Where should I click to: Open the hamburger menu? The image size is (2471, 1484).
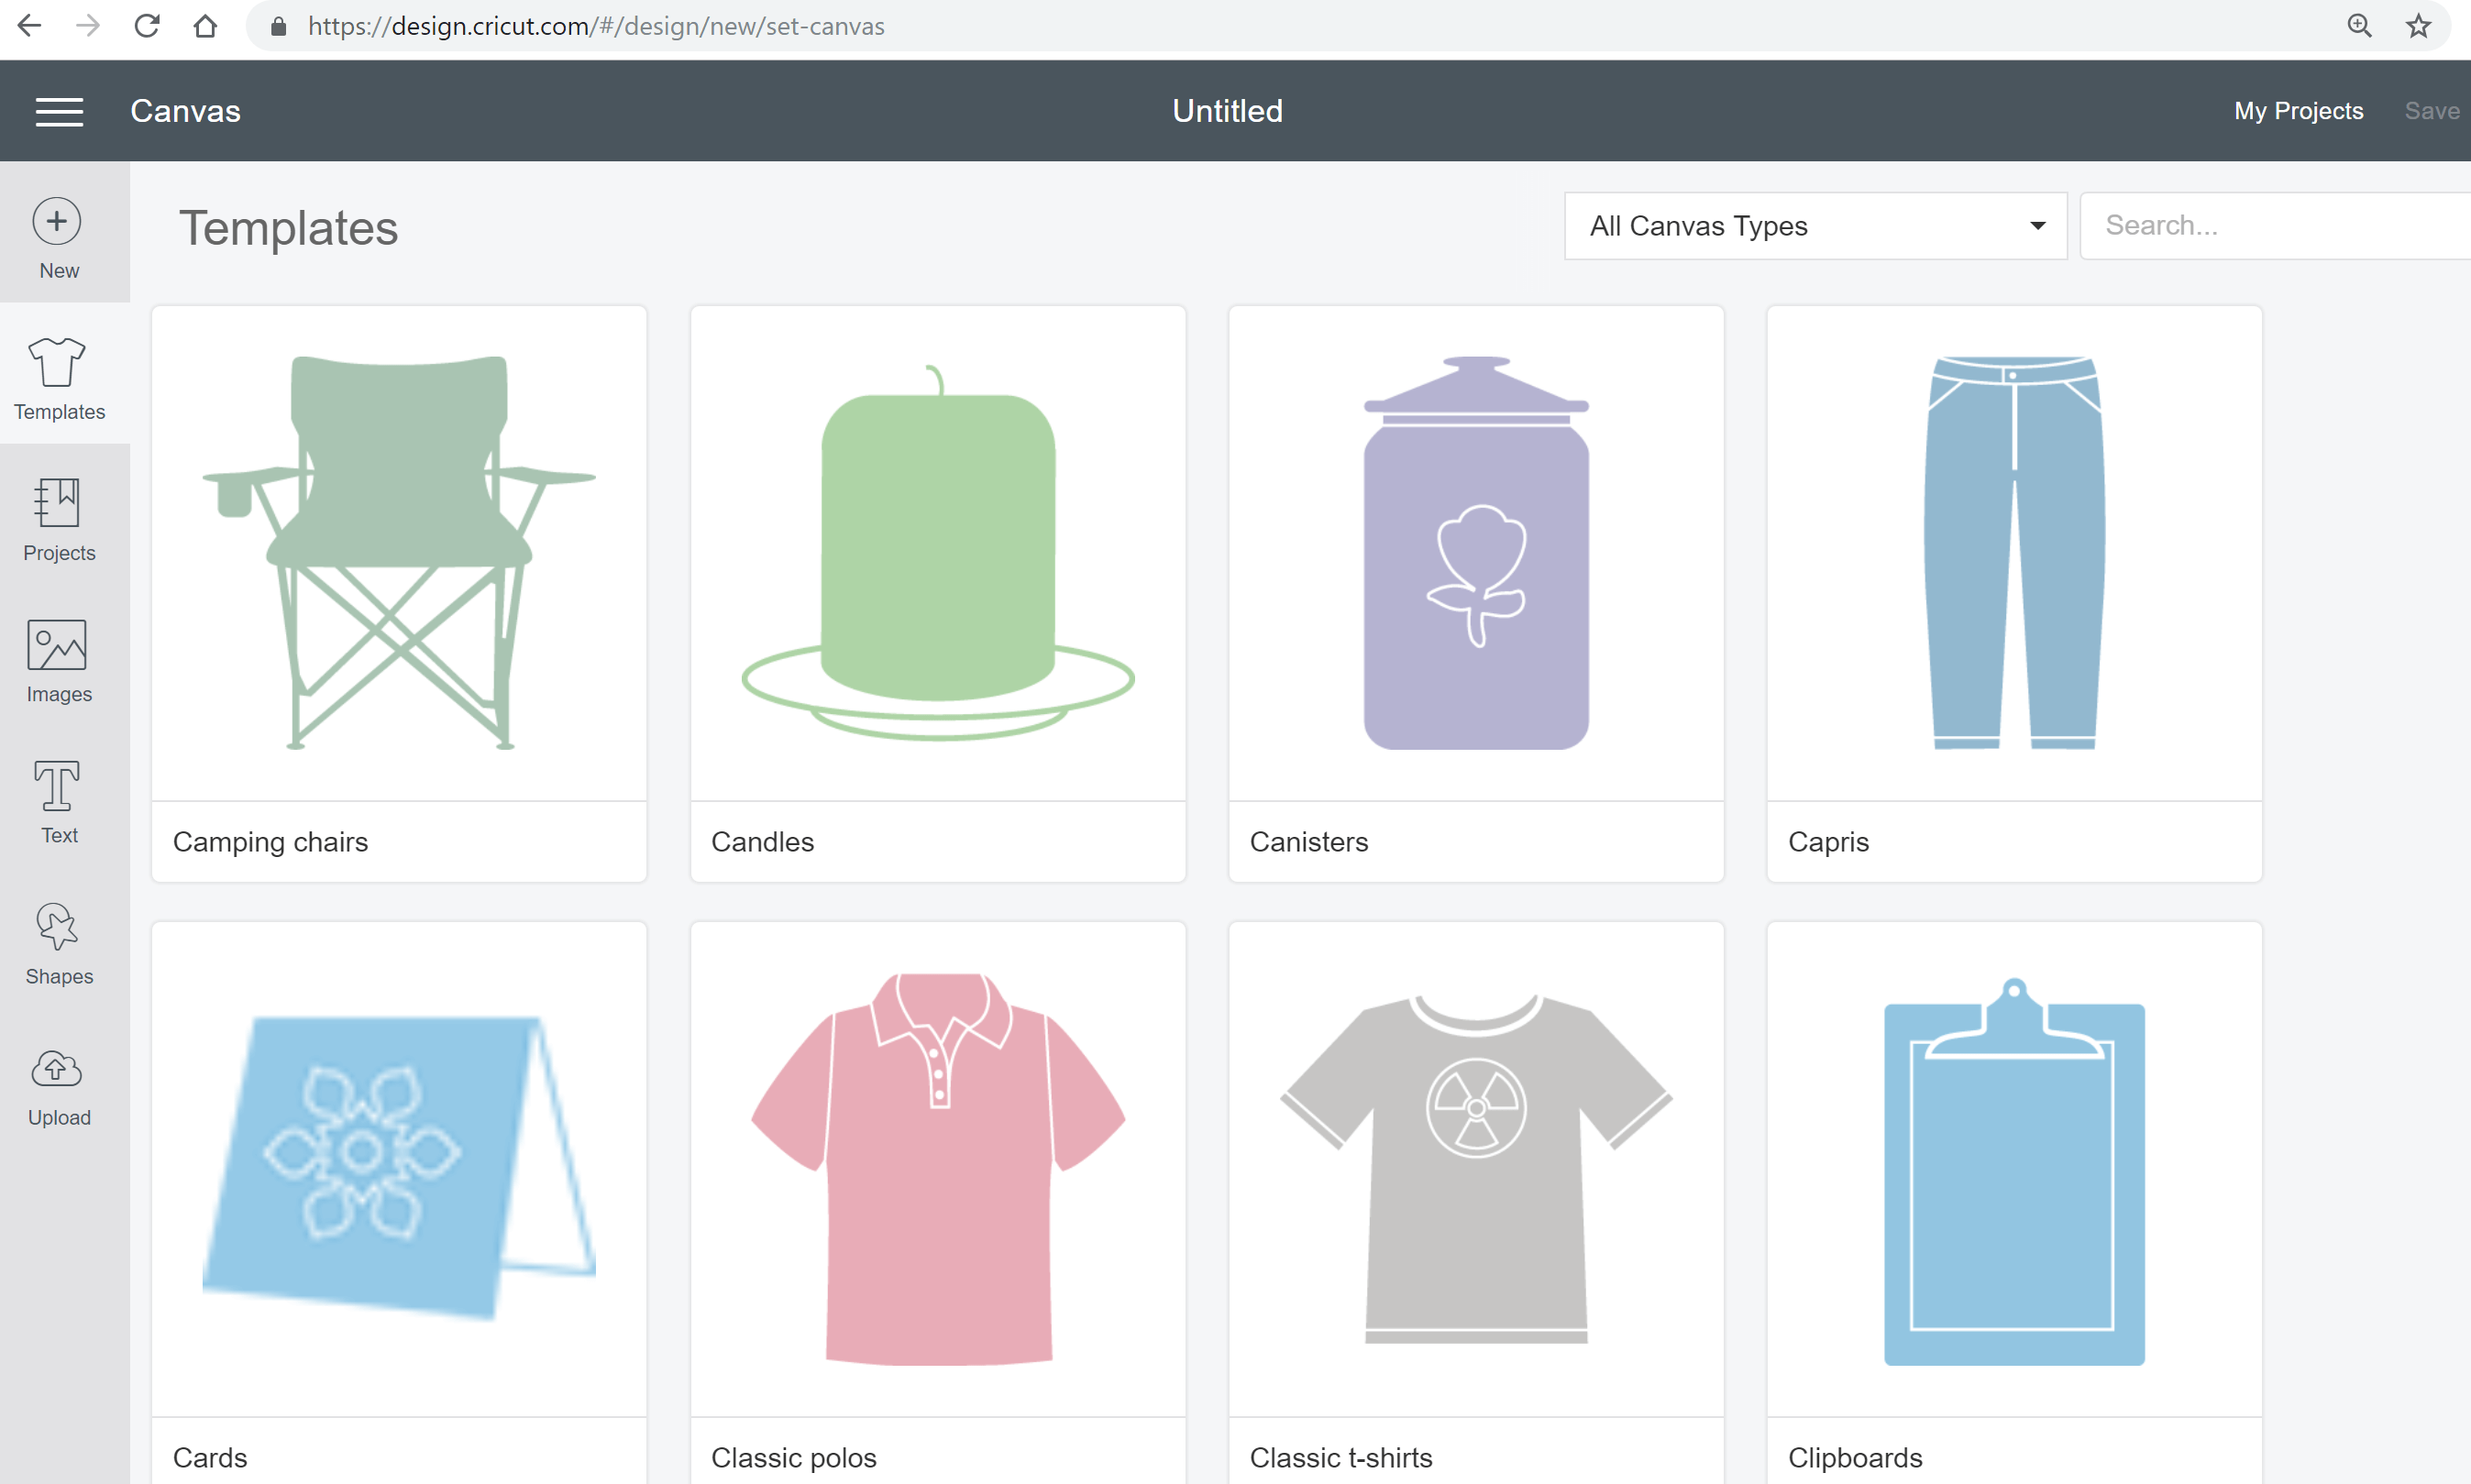click(59, 111)
